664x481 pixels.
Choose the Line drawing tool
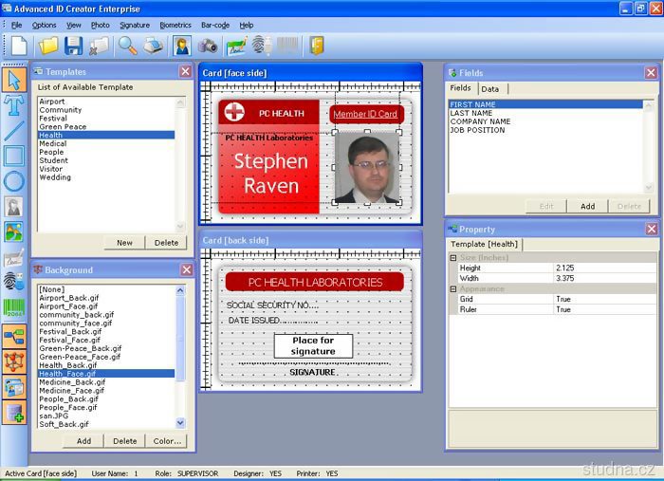click(14, 130)
